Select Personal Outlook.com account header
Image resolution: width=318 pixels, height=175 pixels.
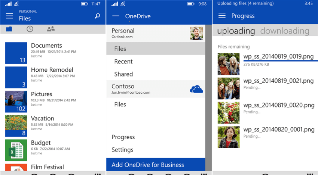click(156, 33)
